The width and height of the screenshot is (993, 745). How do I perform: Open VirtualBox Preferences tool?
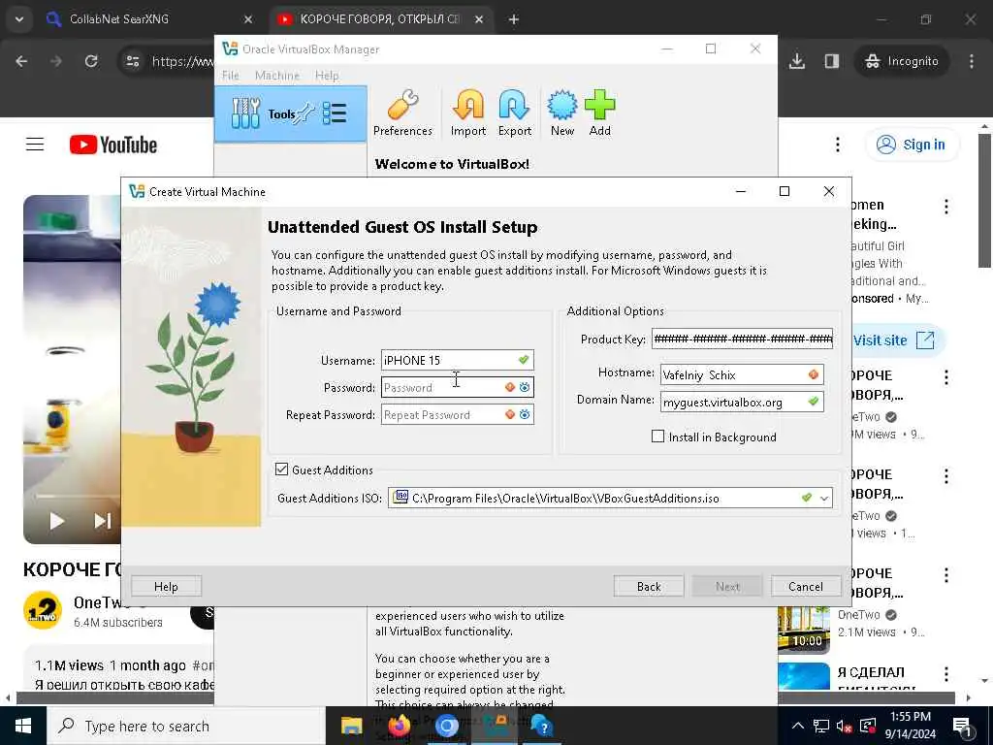coord(402,113)
